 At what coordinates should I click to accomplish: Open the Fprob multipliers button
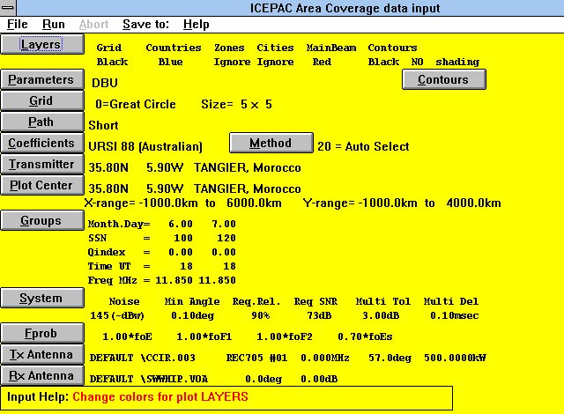point(41,334)
